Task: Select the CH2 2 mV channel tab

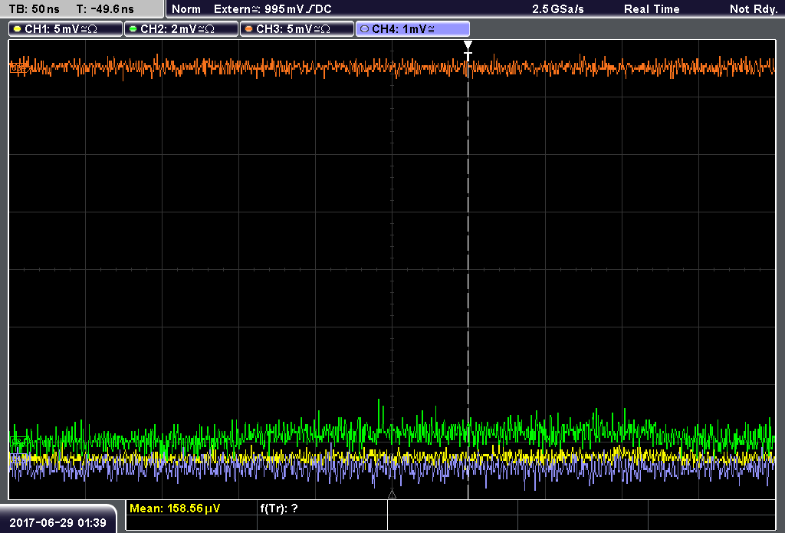Action: pos(181,29)
